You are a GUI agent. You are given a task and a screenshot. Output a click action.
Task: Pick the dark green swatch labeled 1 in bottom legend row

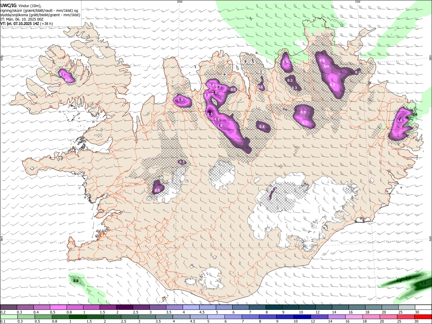click(78, 317)
